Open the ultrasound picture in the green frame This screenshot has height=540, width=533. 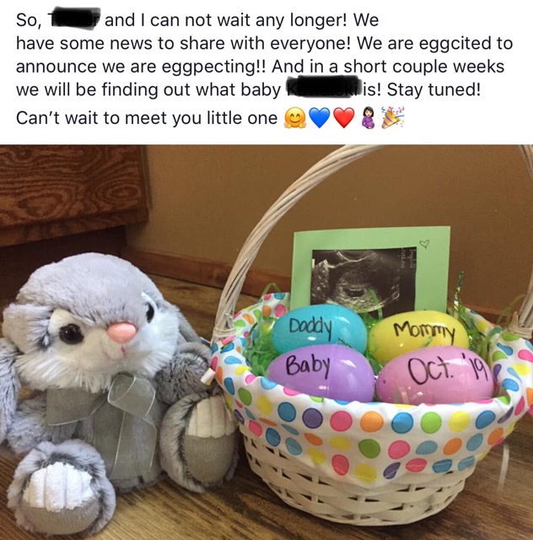[364, 279]
